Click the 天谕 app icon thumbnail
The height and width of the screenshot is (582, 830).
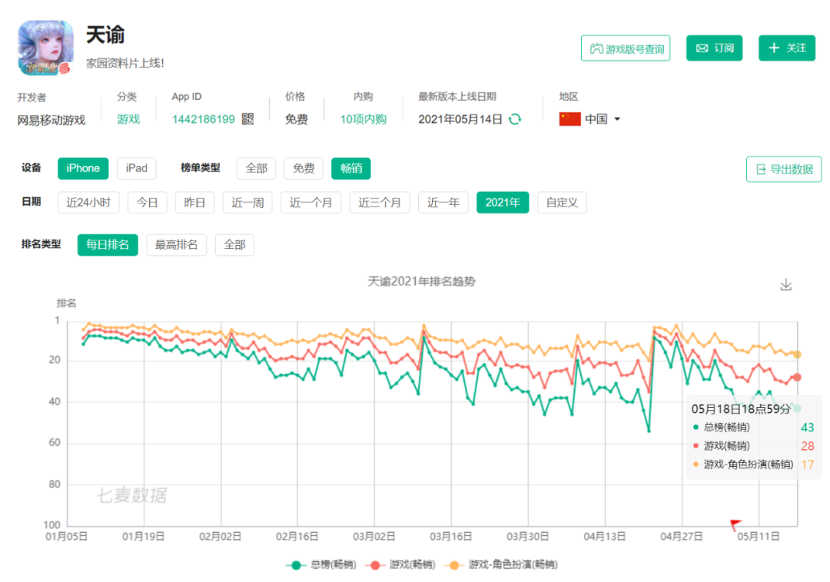(x=45, y=48)
